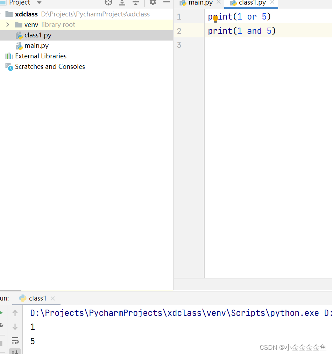Select class1.py in the project tree
Screen dimensions: 332x354
point(86,35)
